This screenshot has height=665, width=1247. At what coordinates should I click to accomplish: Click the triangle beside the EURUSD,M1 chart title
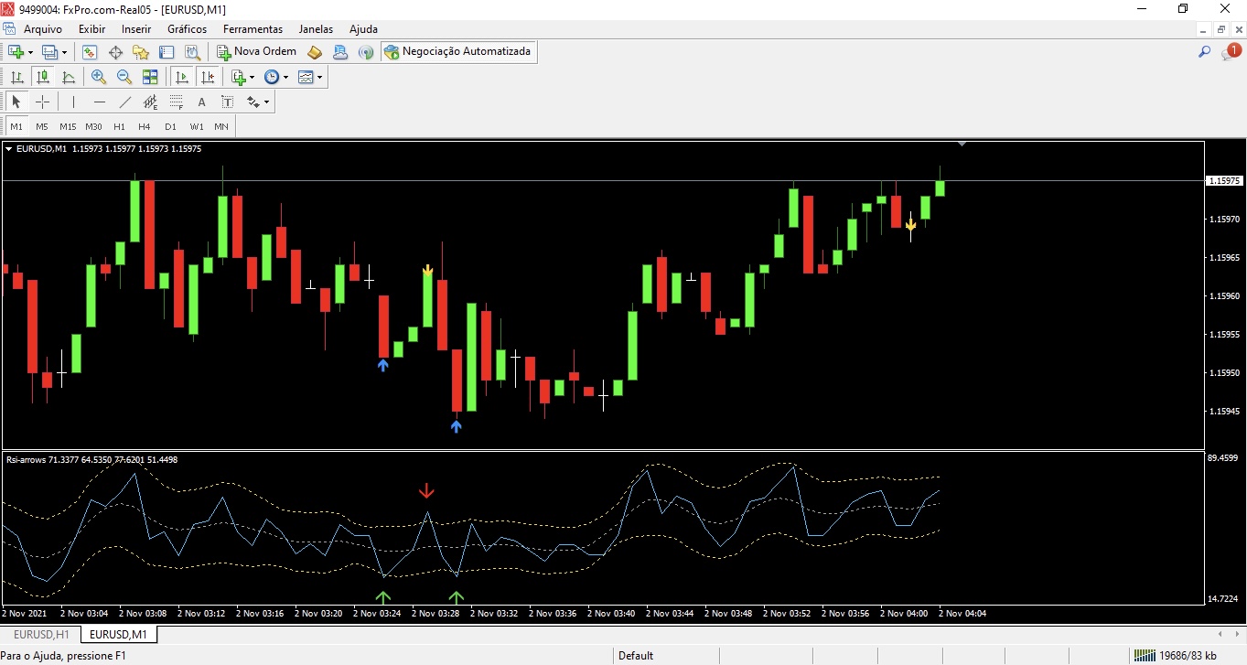click(9, 148)
